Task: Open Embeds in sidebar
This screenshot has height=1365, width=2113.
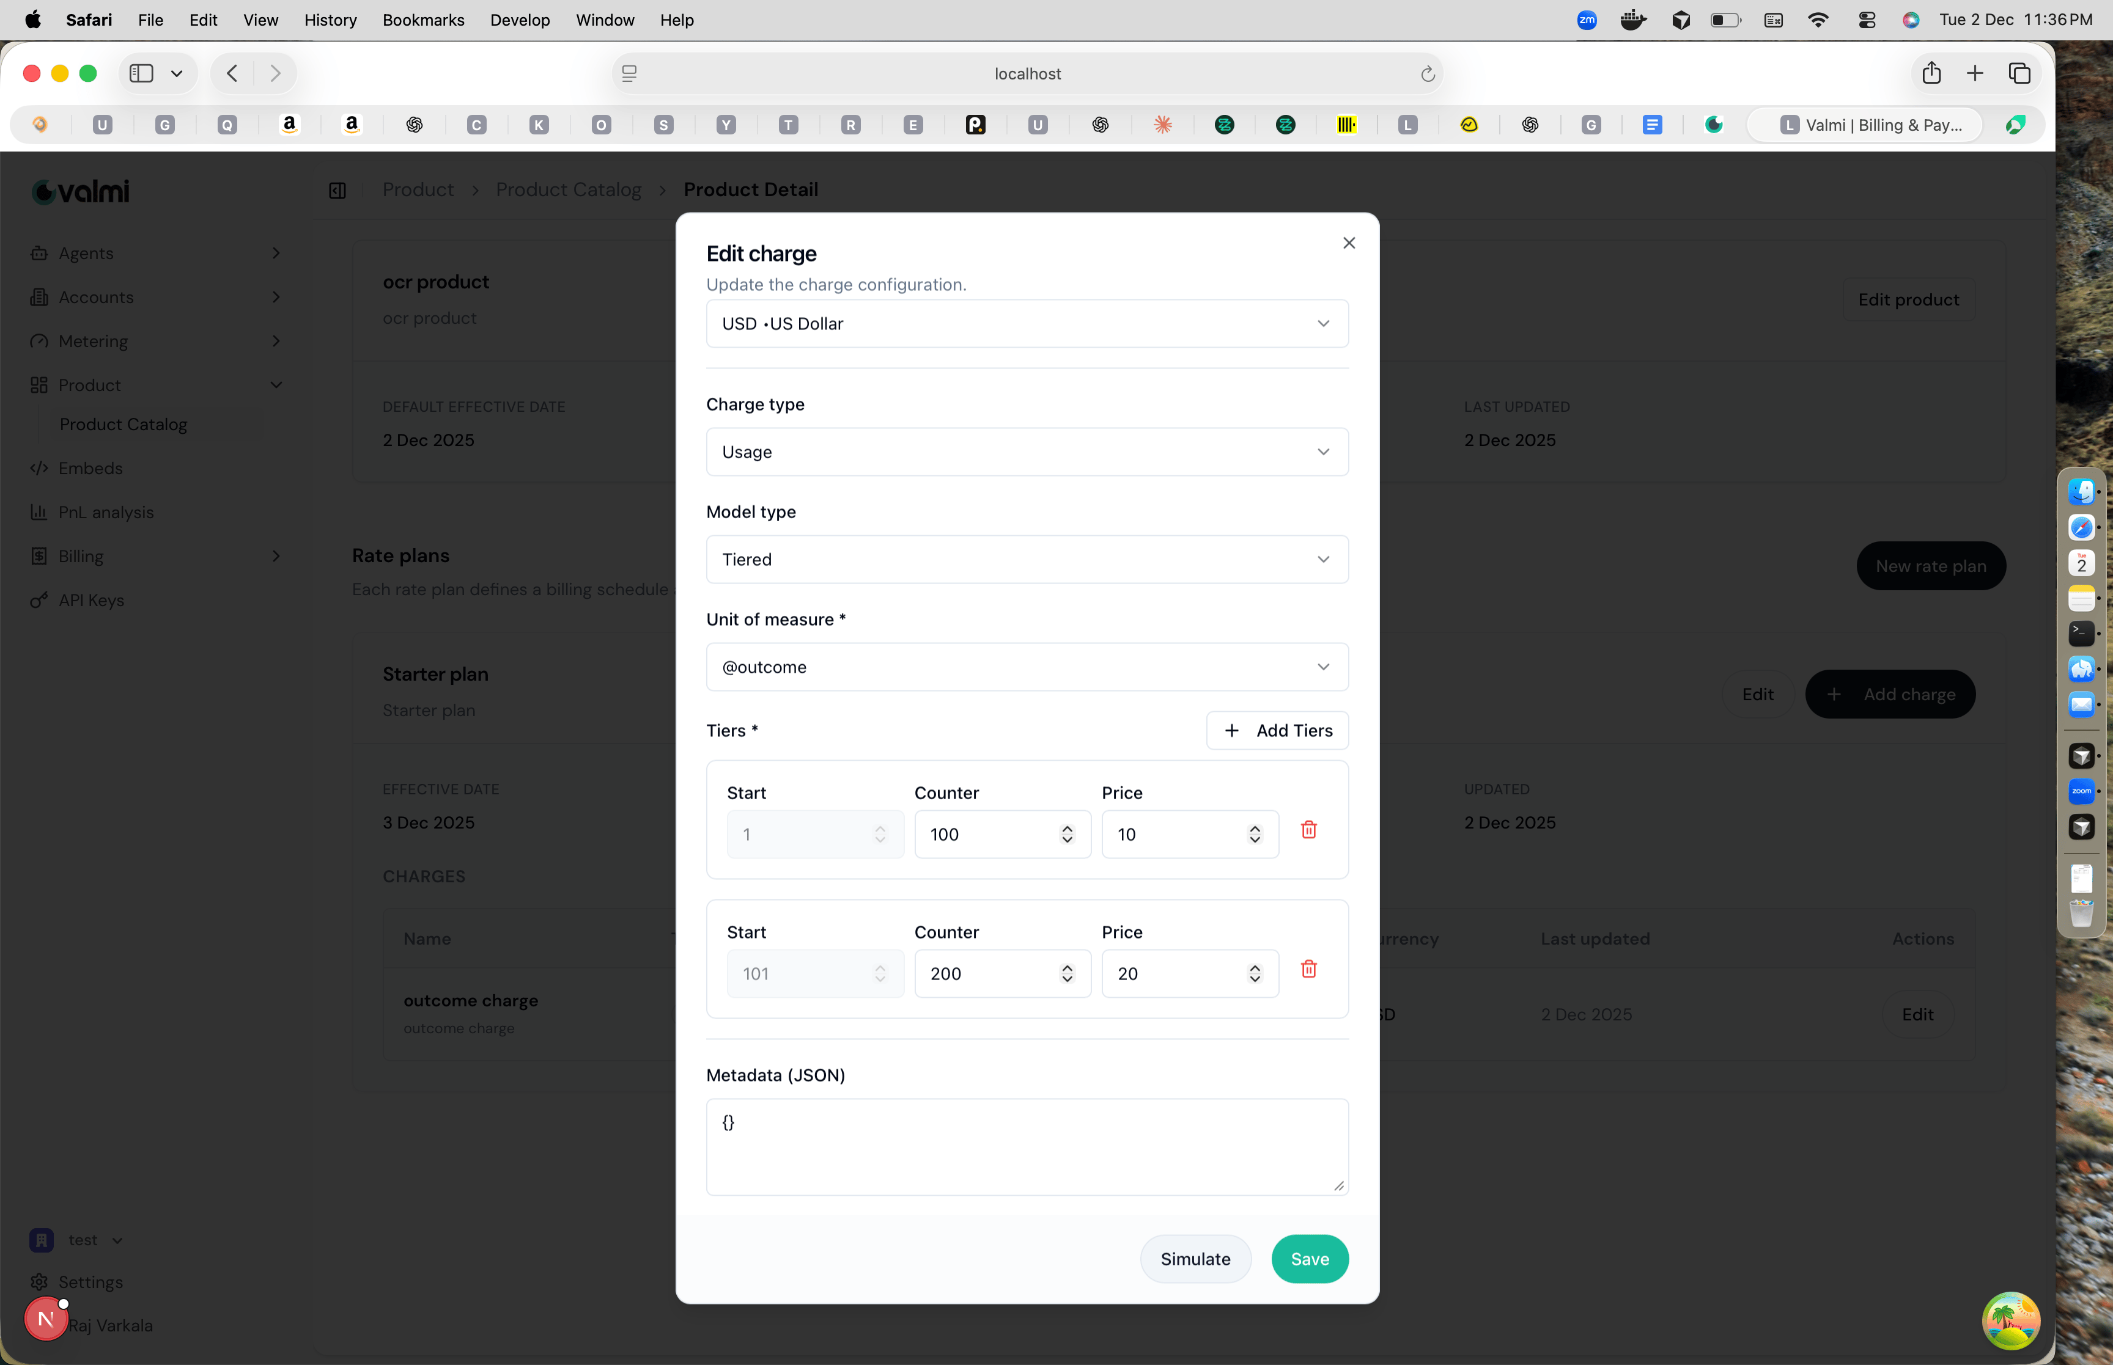Action: [90, 468]
